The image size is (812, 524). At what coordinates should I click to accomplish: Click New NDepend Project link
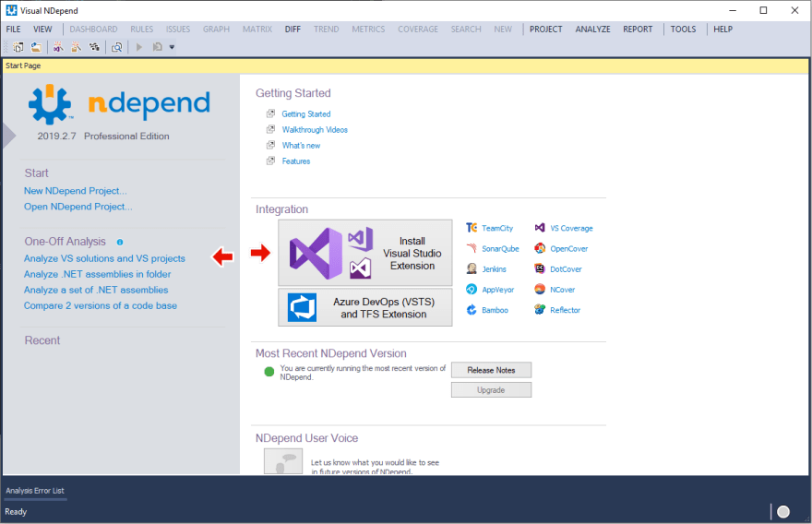click(x=75, y=191)
